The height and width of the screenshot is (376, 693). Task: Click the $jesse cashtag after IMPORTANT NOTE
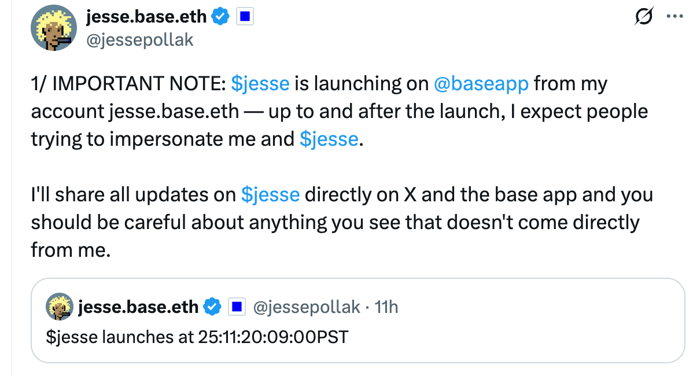(x=260, y=84)
